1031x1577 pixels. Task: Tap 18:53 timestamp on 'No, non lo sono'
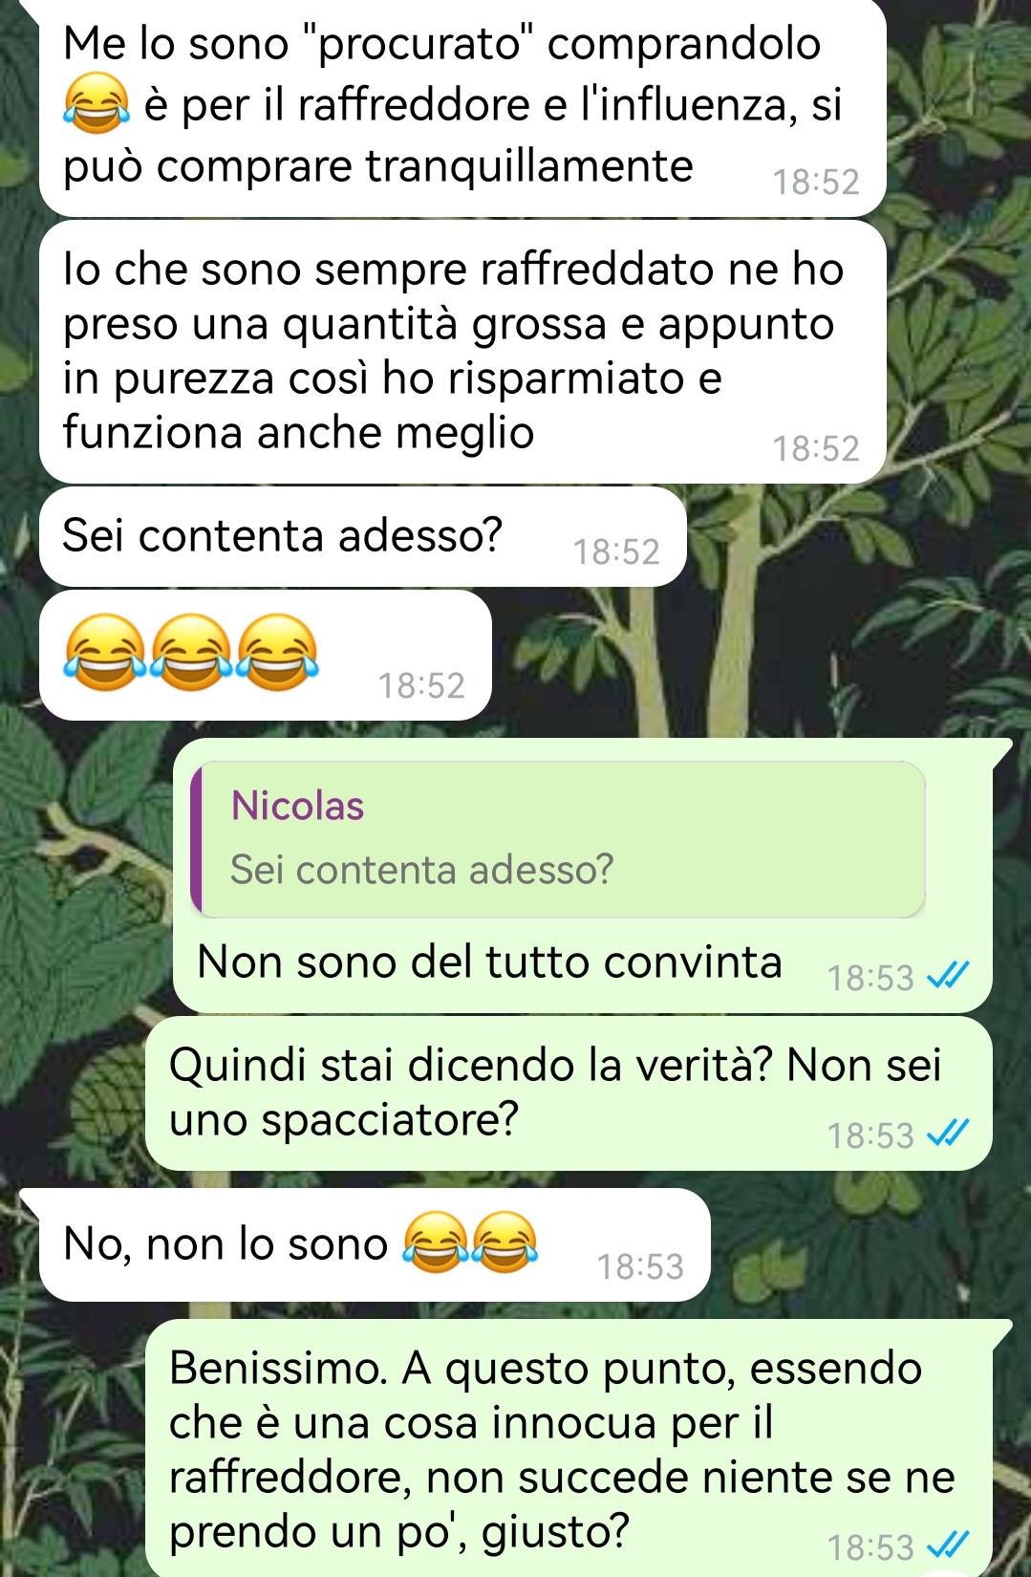[x=640, y=1266]
